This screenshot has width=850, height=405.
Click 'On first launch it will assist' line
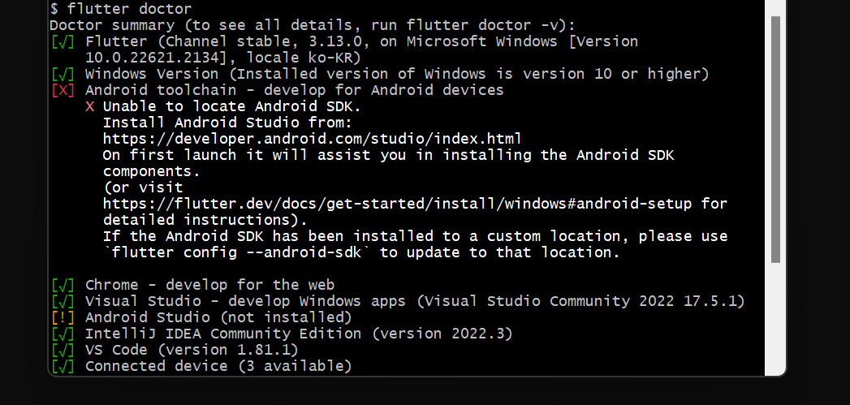pyautogui.click(x=388, y=155)
